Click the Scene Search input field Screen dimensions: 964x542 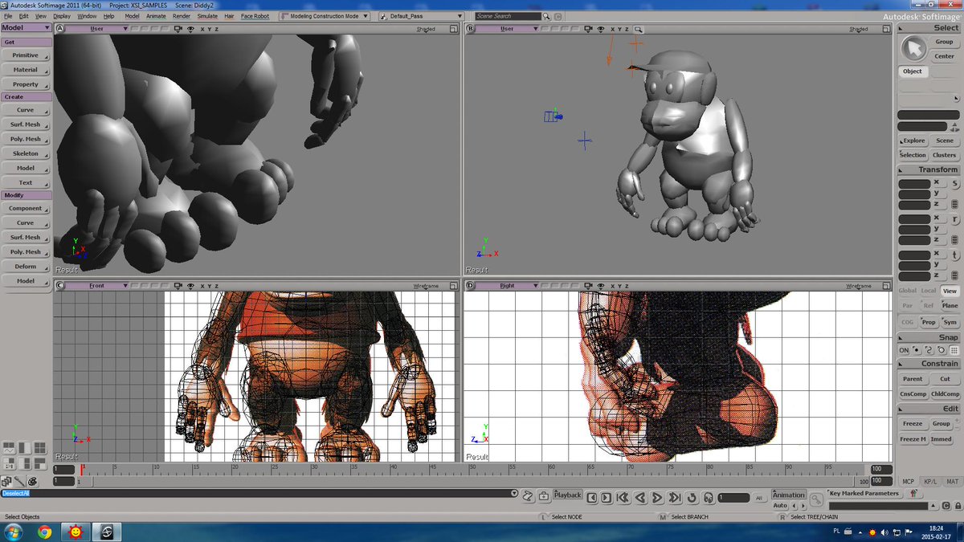click(507, 16)
